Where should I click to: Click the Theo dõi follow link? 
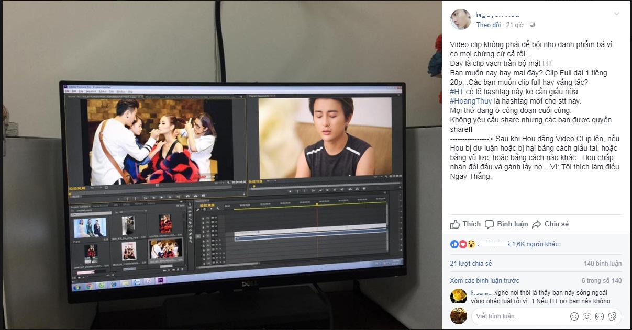tap(487, 25)
